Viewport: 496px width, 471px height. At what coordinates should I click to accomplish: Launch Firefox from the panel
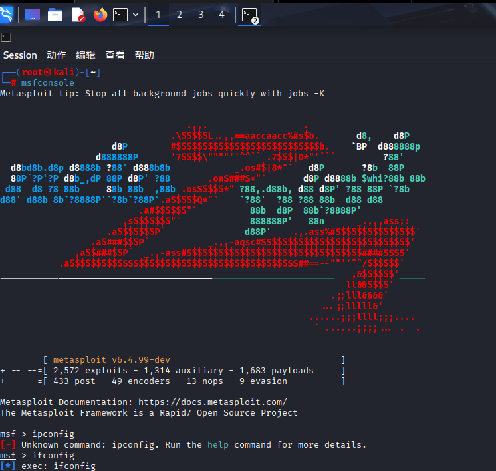tap(100, 15)
